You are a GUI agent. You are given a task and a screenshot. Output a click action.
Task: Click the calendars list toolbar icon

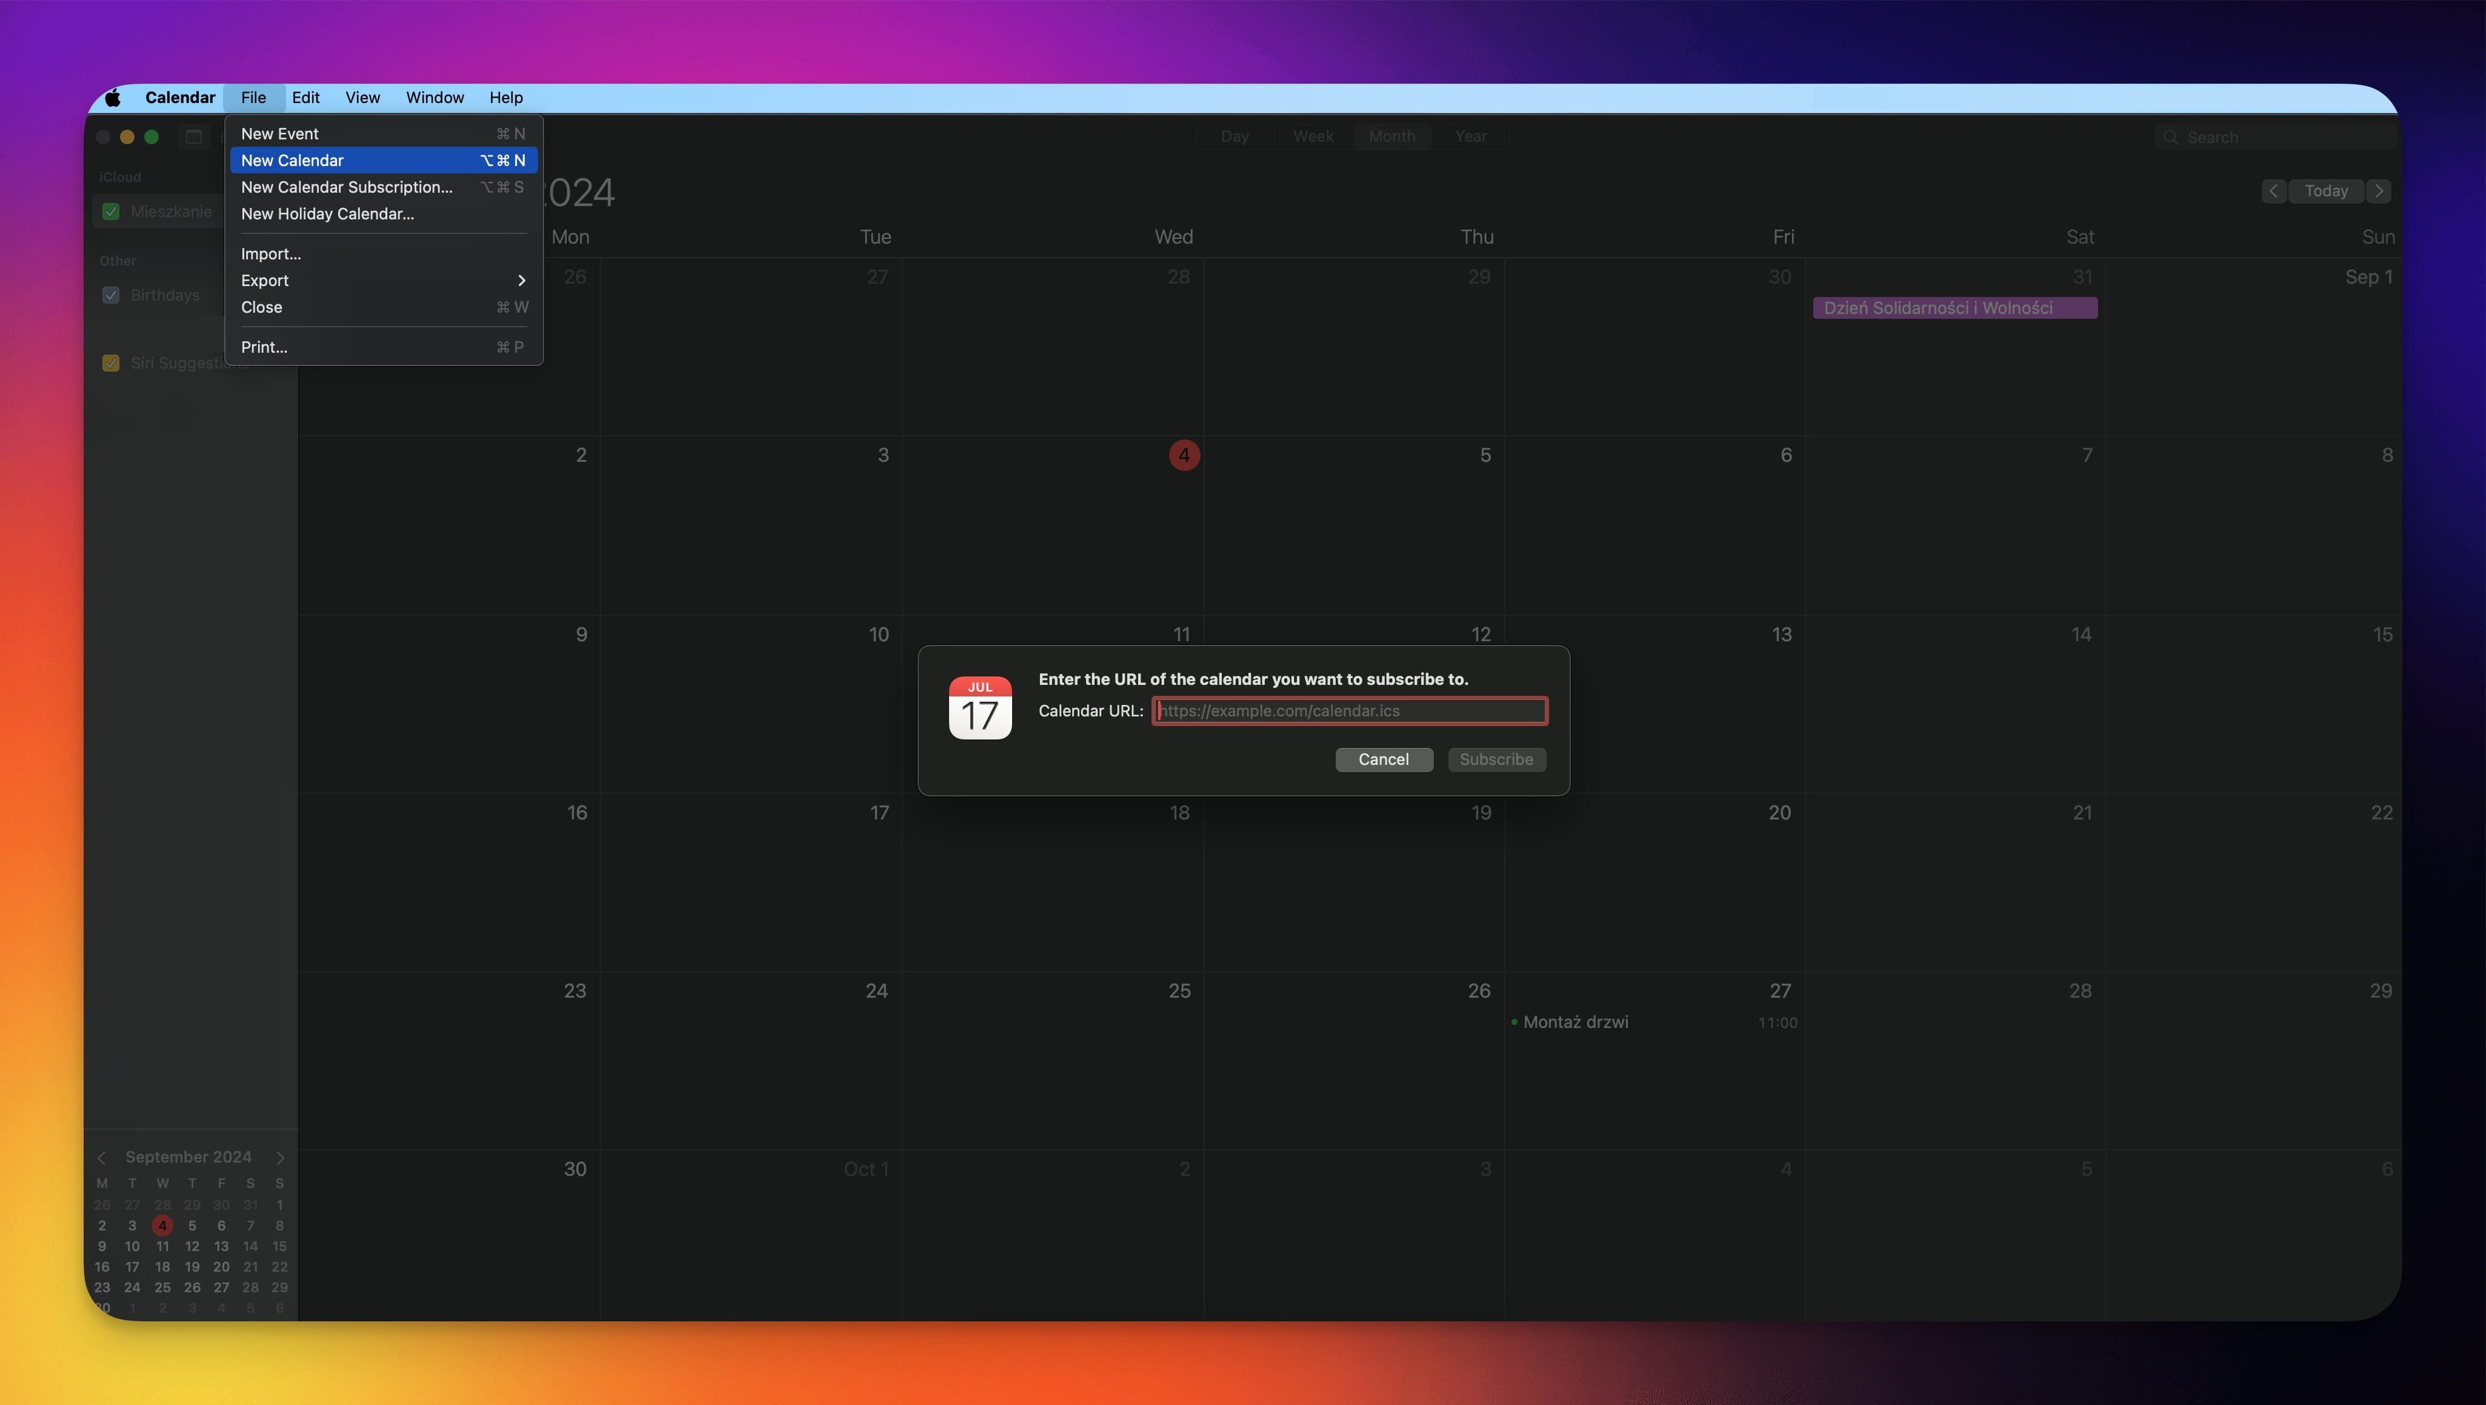point(193,137)
